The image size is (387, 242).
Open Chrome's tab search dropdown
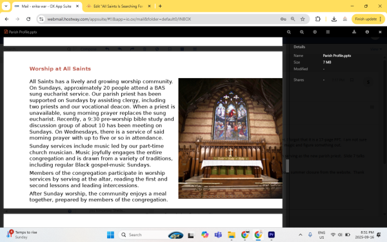[x=6, y=6]
